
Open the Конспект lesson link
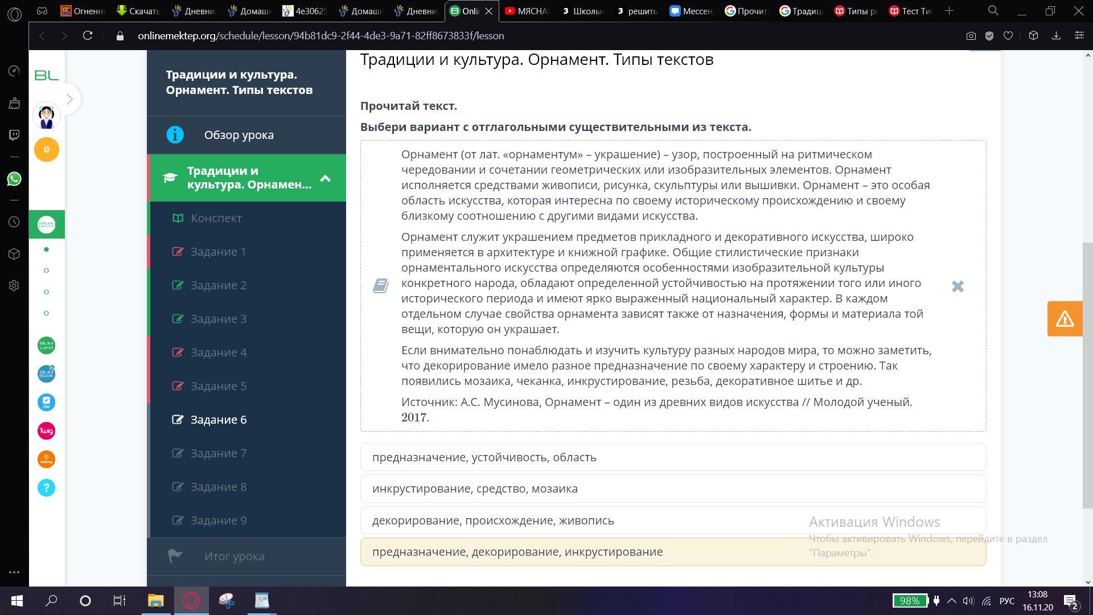(216, 218)
